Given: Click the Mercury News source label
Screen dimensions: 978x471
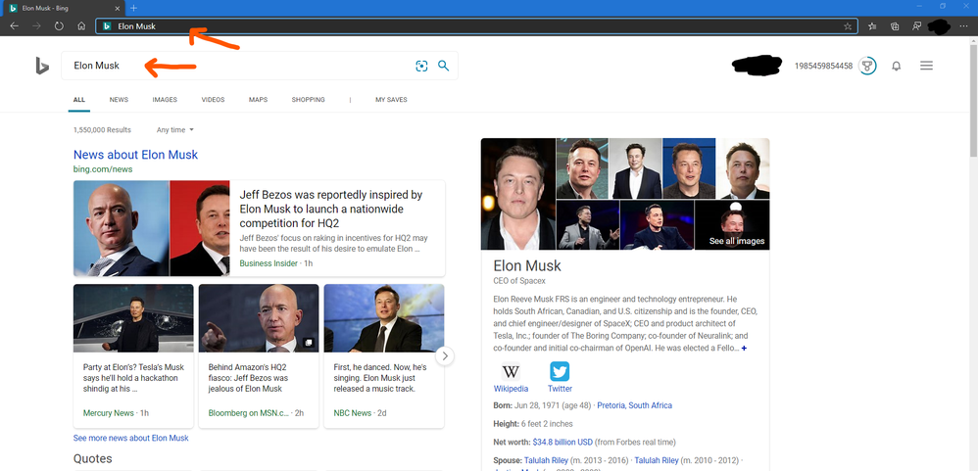Looking at the screenshot, I should coord(109,413).
